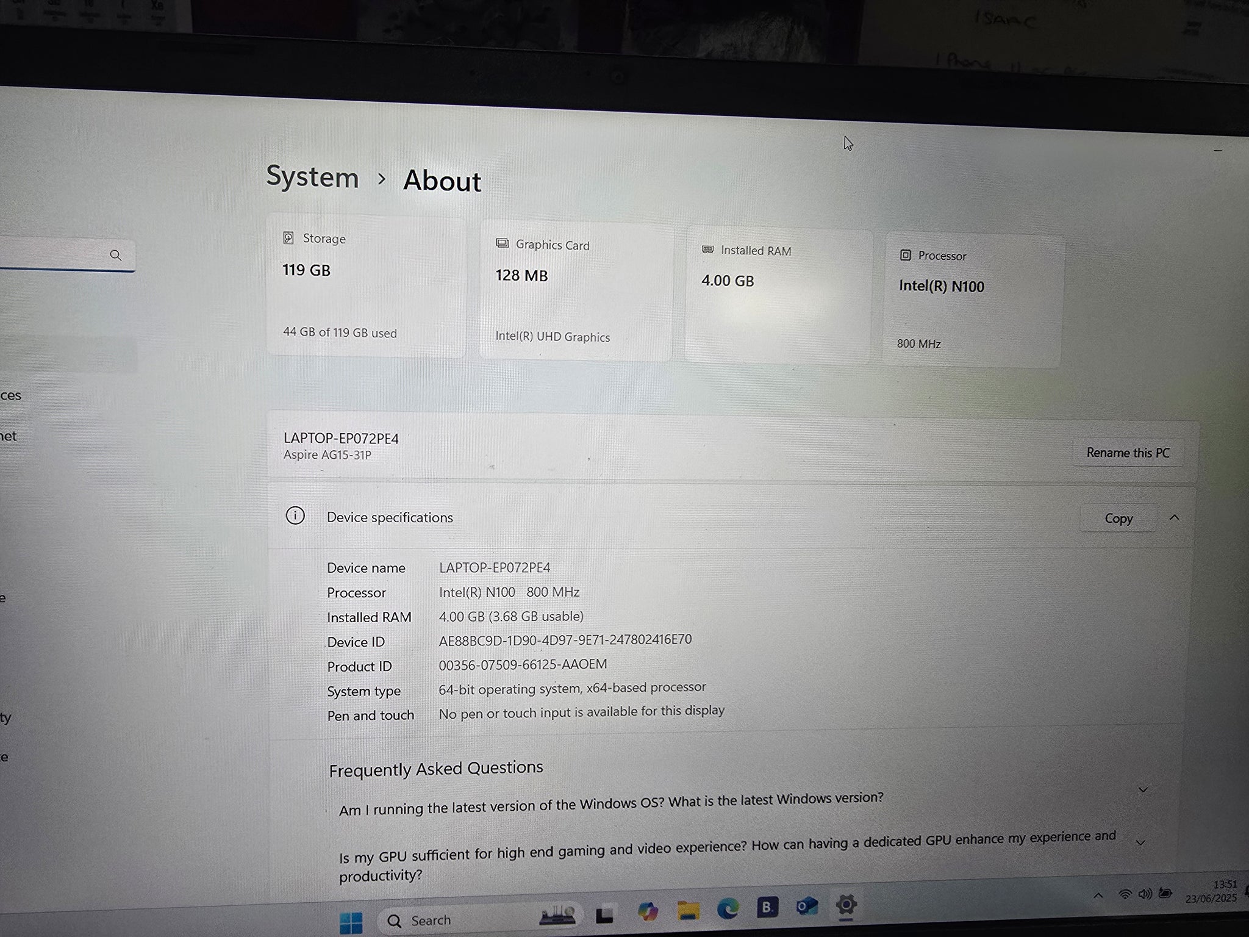Open the Processor Intel(R) N100 card

pyautogui.click(x=973, y=300)
